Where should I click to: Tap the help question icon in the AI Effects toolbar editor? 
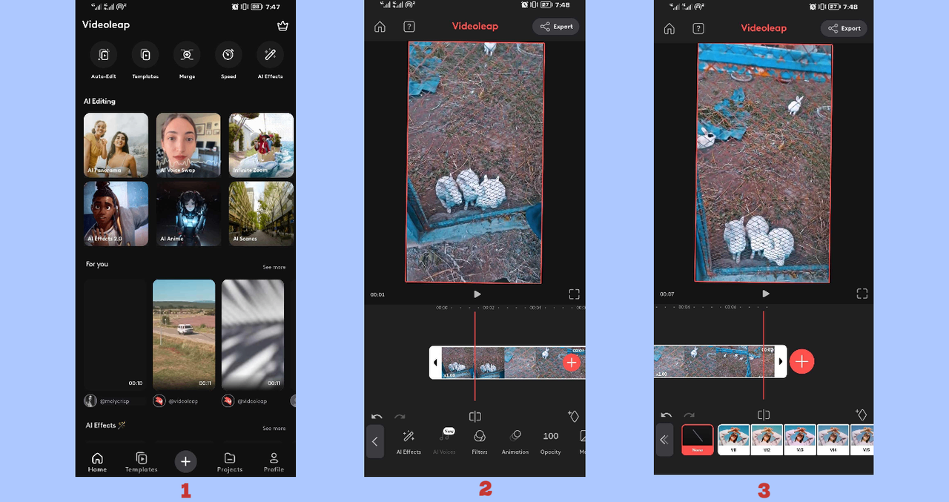(x=409, y=27)
